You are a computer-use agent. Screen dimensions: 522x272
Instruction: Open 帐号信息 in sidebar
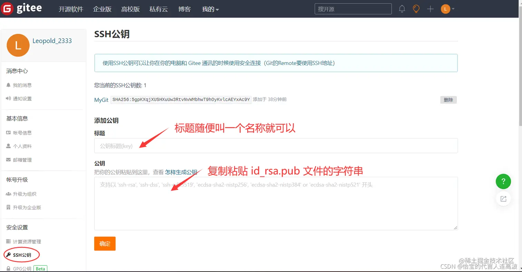(x=22, y=133)
